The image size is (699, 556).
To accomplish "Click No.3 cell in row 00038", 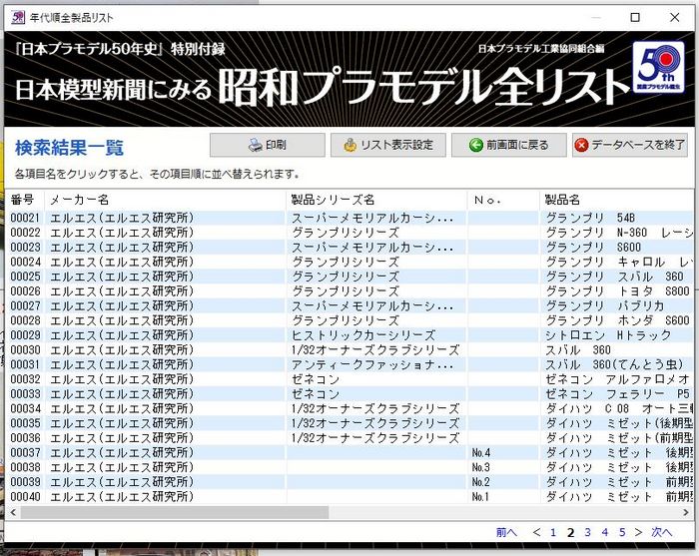I will [x=481, y=468].
